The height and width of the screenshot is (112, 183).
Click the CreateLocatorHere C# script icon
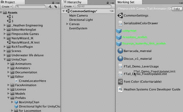[16, 81]
